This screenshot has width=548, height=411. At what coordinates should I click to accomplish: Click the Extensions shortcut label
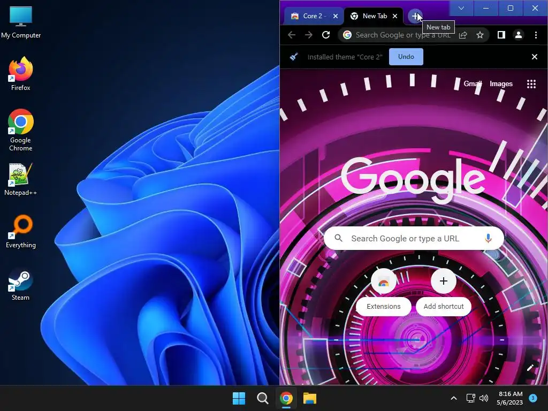coord(383,307)
